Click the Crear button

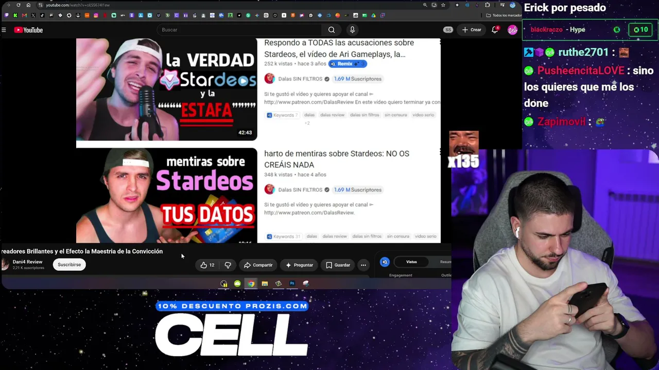pos(472,30)
